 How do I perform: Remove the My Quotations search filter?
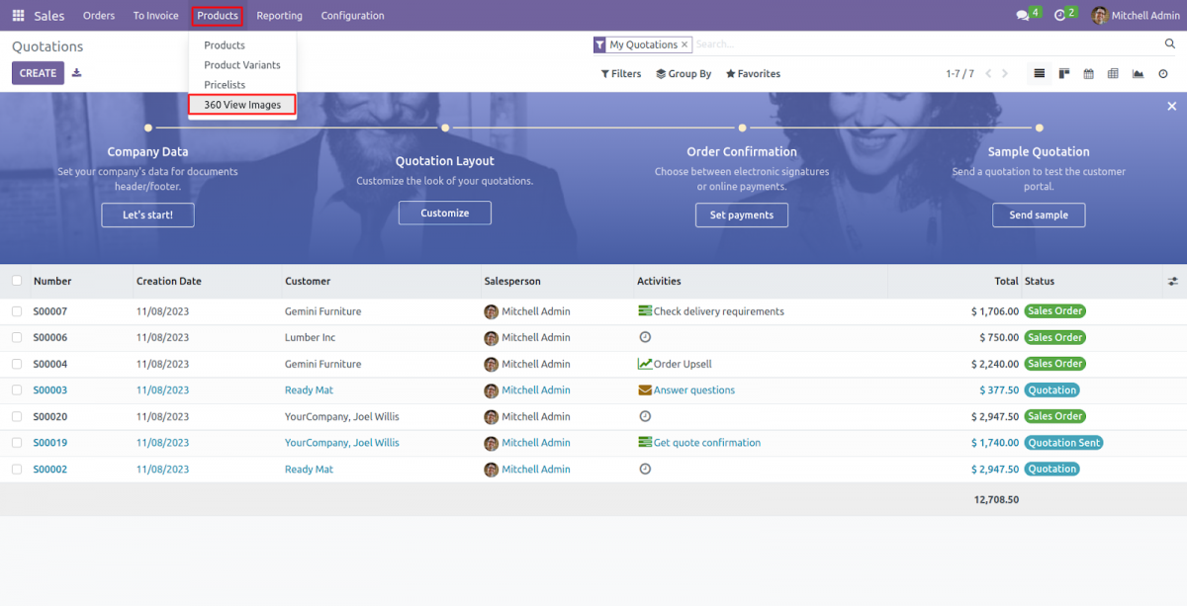point(684,44)
